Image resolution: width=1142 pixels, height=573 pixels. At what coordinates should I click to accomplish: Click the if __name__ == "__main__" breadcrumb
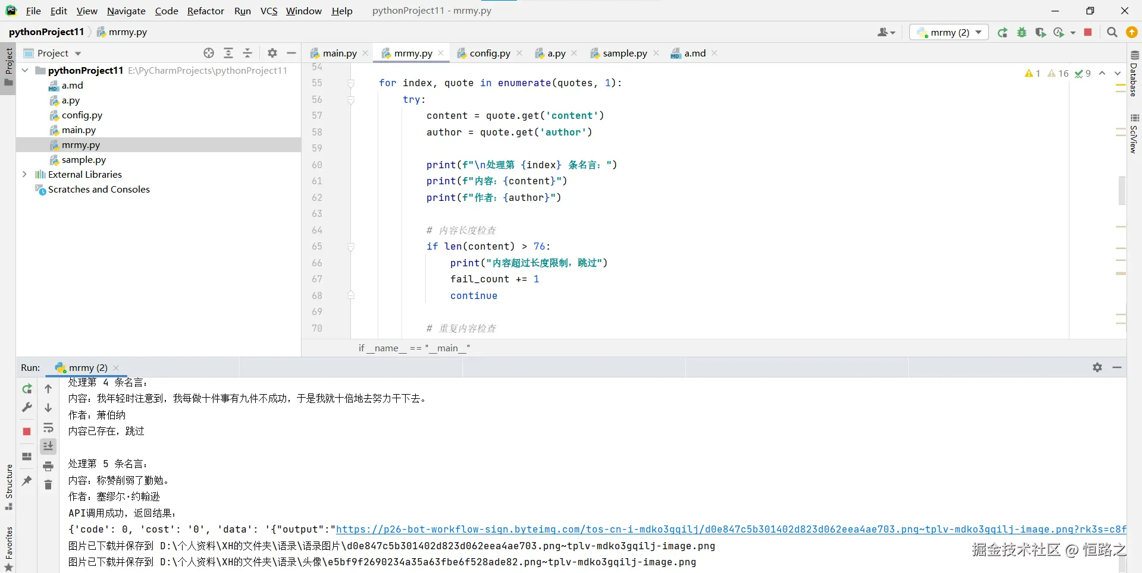(414, 348)
